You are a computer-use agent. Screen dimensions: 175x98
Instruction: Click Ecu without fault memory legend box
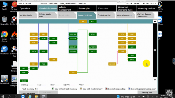tap(53, 89)
